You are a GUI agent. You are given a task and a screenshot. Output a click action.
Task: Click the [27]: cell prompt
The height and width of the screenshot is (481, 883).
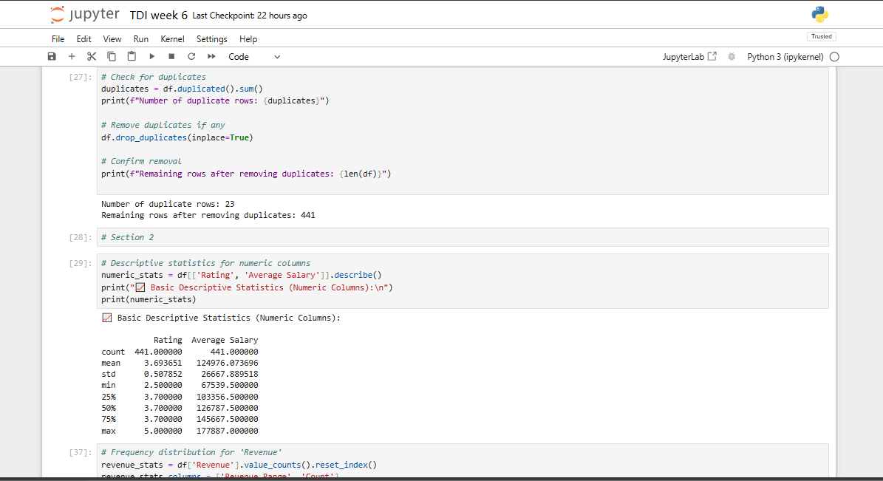click(x=80, y=77)
